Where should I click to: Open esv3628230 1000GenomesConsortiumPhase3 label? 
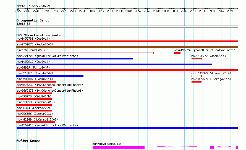click(50, 85)
